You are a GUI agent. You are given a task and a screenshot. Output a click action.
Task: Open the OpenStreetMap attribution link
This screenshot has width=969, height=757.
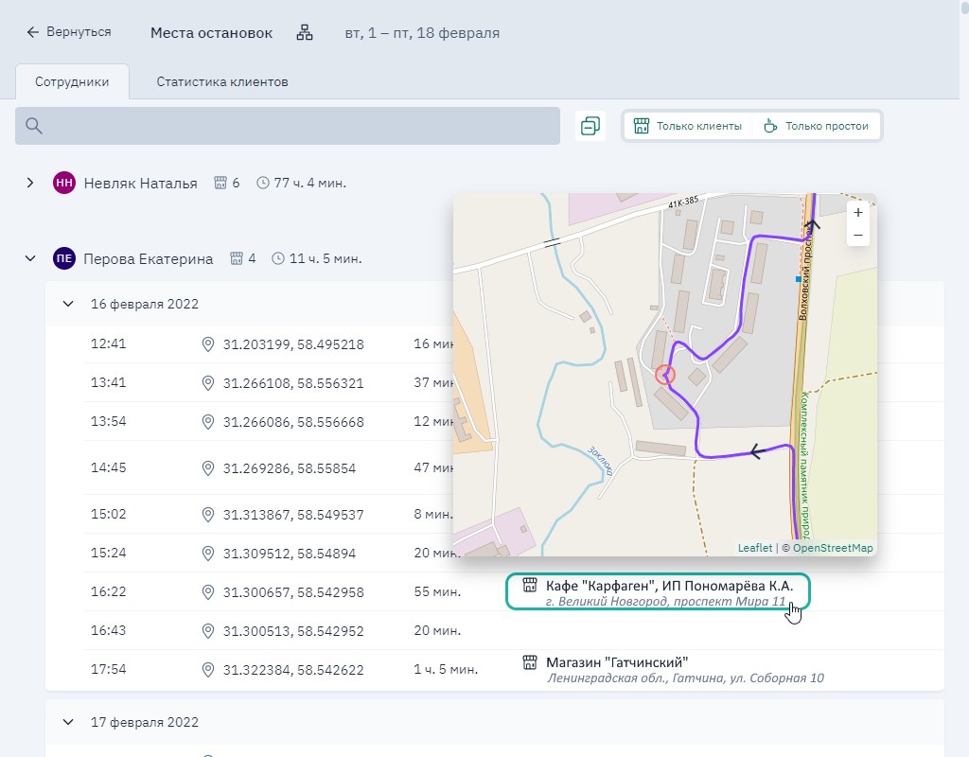(x=833, y=548)
